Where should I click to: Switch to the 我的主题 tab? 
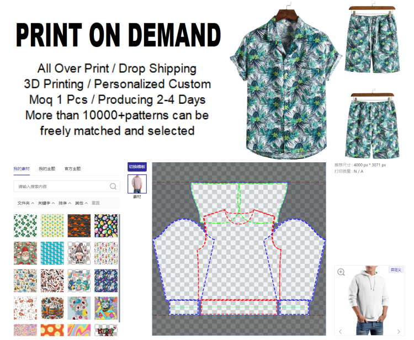point(47,169)
